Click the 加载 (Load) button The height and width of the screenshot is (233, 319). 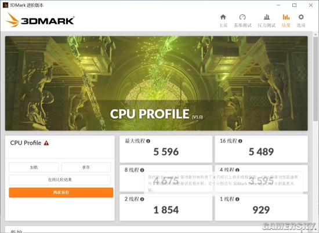pos(34,168)
